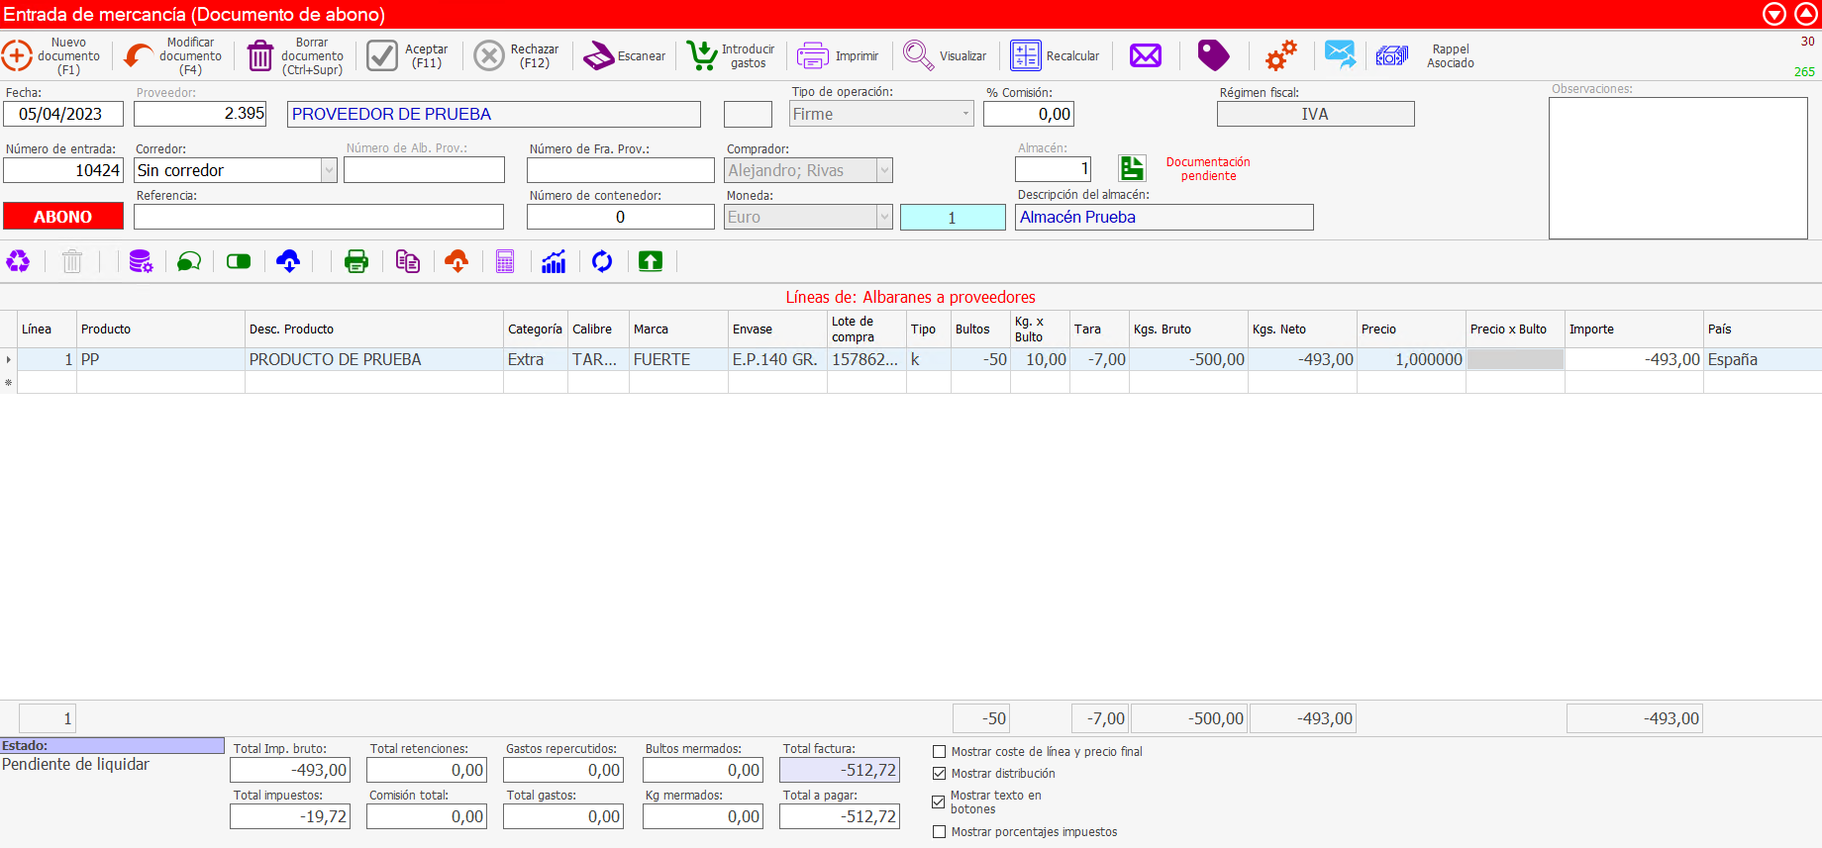1822x848 pixels.
Task: Click Nuevo documento (F1) button
Action: (x=51, y=56)
